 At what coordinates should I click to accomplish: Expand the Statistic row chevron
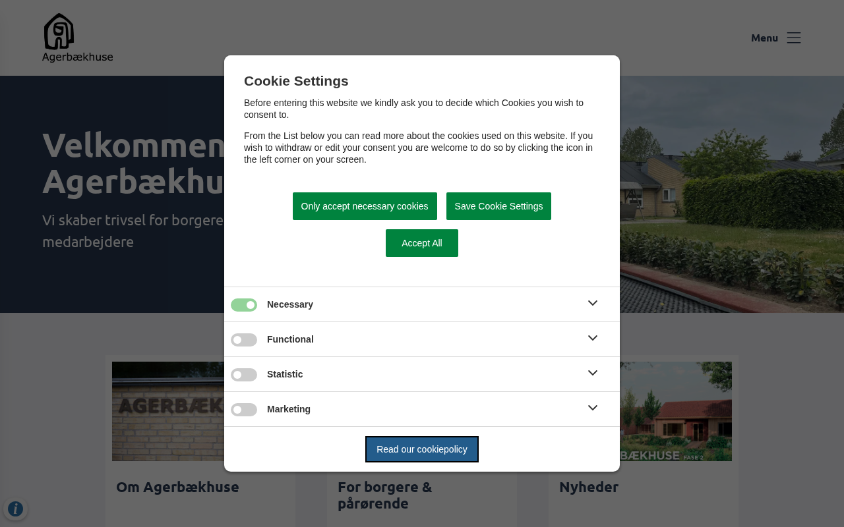coord(593,373)
